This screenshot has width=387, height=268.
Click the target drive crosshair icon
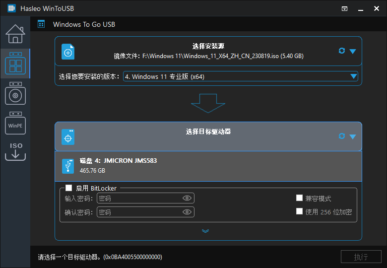pyautogui.click(x=68, y=137)
